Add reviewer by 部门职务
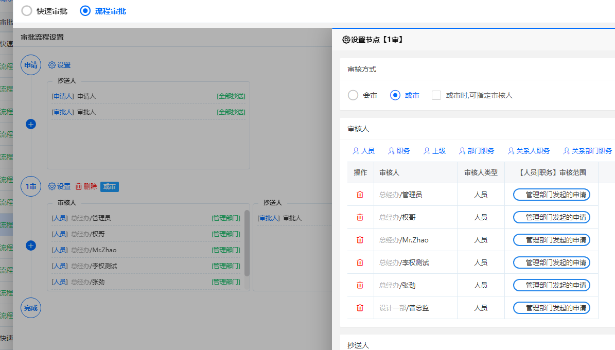 tap(477, 151)
